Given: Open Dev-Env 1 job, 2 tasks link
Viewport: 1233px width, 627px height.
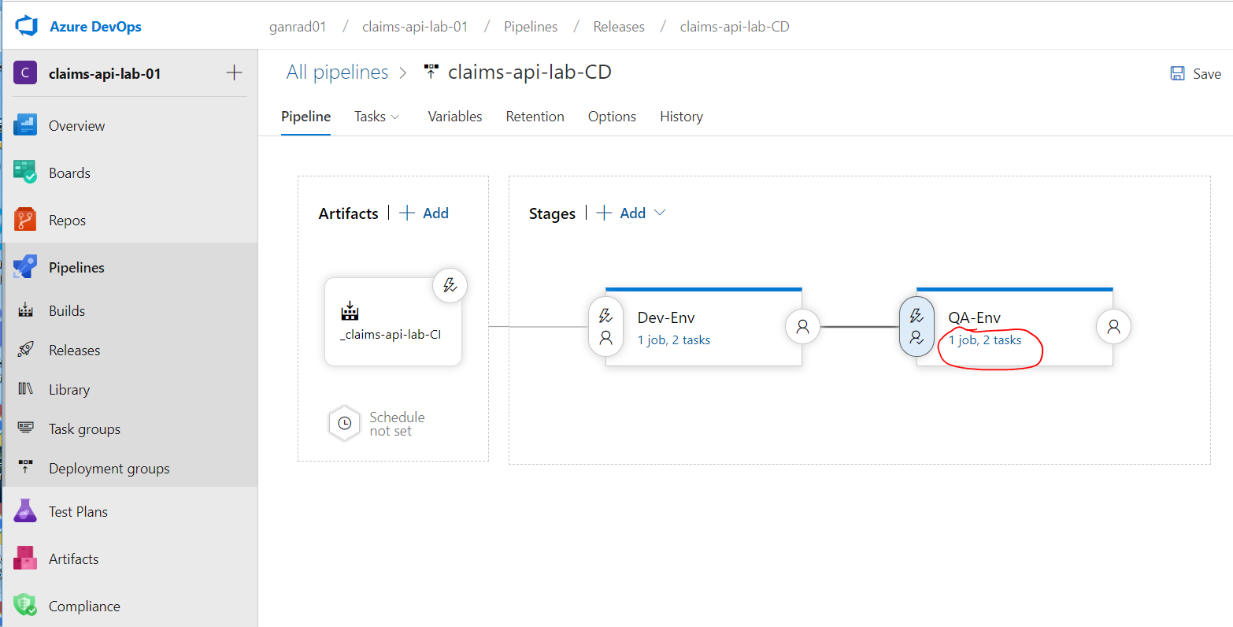Looking at the screenshot, I should point(674,340).
